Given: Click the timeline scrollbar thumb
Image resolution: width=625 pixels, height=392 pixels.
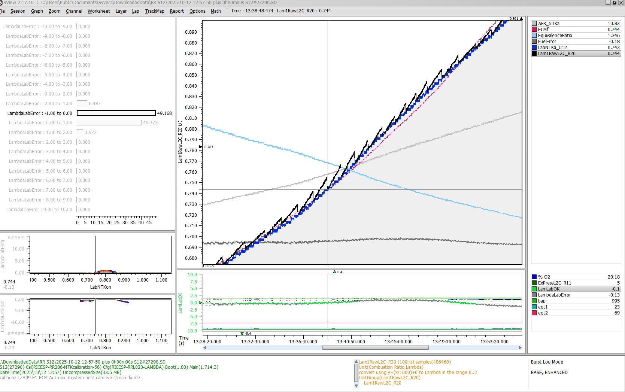Looking at the screenshot, I should 375,348.
